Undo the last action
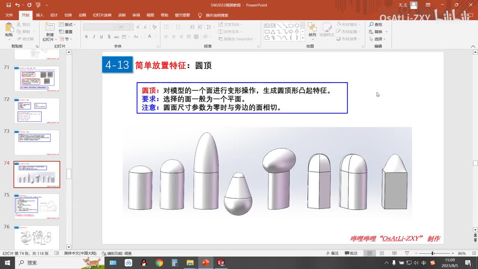 tap(18, 5)
